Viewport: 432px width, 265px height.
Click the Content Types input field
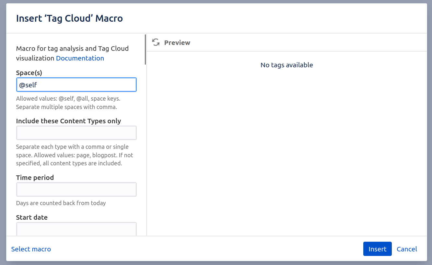coord(76,133)
